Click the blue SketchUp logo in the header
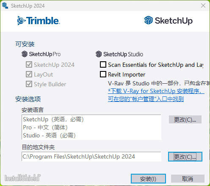Viewport: 210px width, 186px height. coord(149,20)
